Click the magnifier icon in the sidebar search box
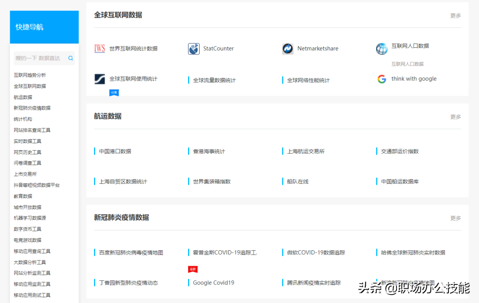Image resolution: width=479 pixels, height=303 pixels. (x=71, y=58)
